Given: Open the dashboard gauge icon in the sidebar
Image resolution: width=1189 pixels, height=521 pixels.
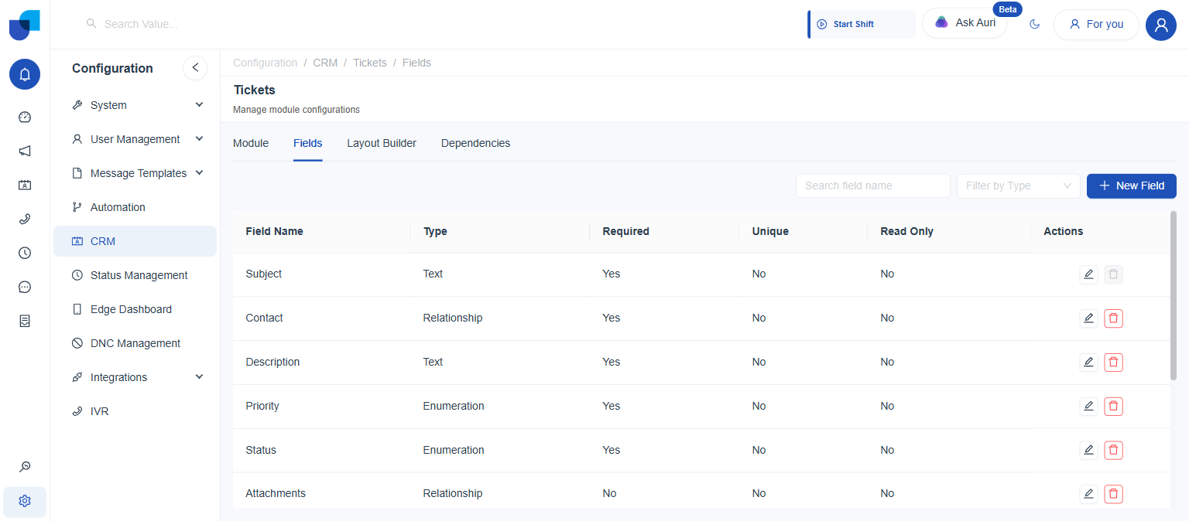Looking at the screenshot, I should coord(25,117).
